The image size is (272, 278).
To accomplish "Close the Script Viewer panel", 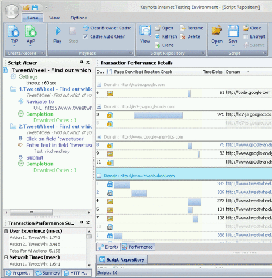I will tap(88, 62).
